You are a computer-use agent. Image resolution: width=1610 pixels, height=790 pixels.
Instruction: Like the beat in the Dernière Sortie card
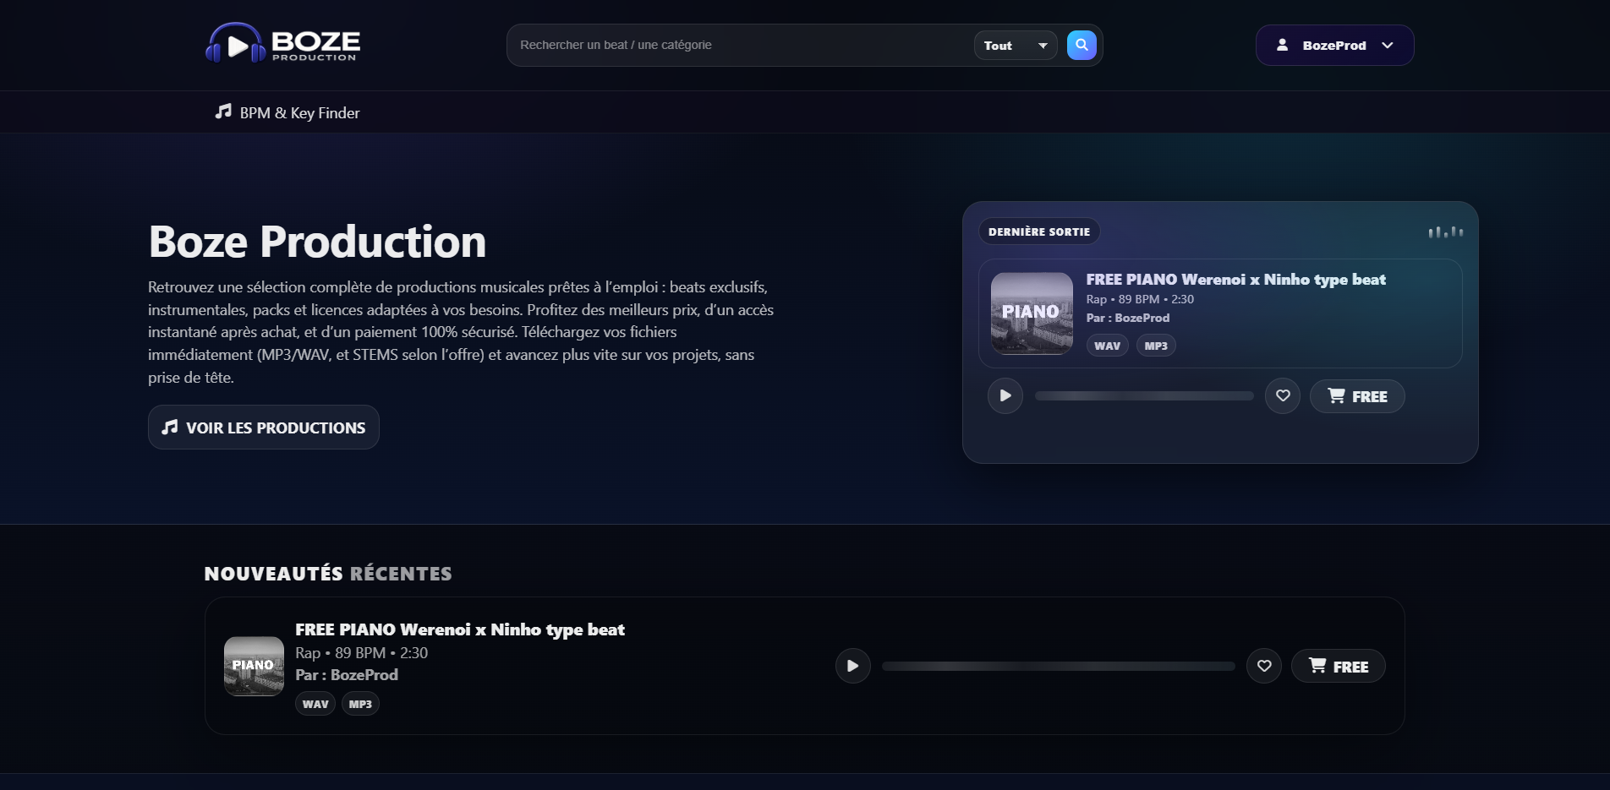[x=1283, y=395]
